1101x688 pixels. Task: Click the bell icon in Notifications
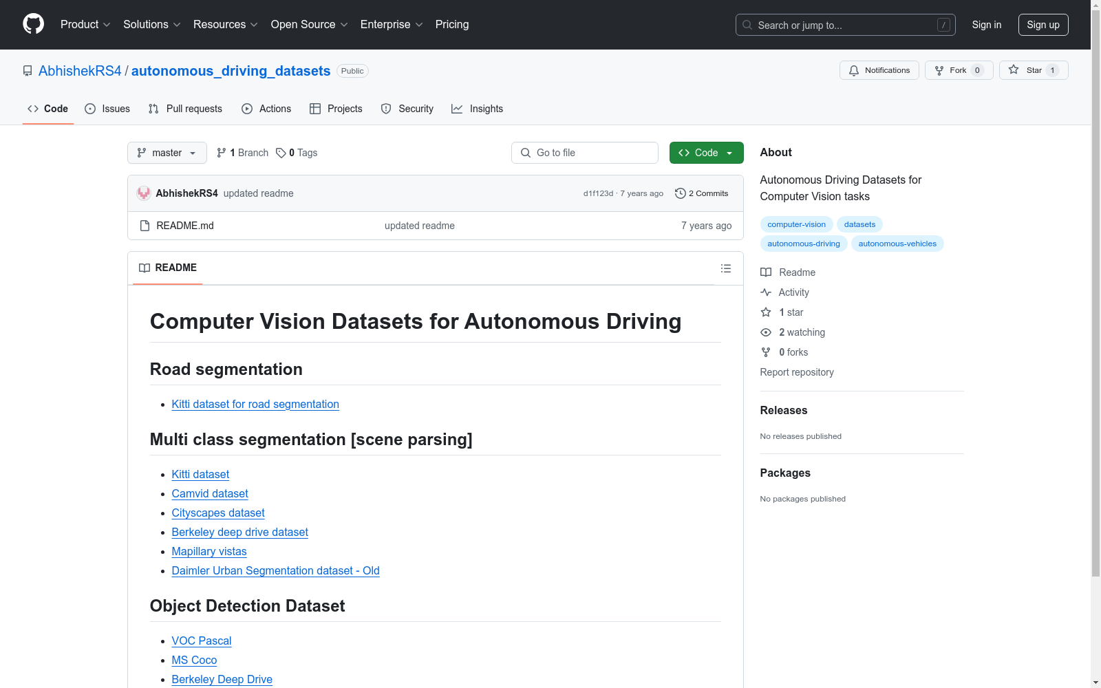(854, 70)
